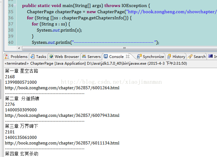Click console value 1400135061000
The image size is (217, 157).
[21, 137]
